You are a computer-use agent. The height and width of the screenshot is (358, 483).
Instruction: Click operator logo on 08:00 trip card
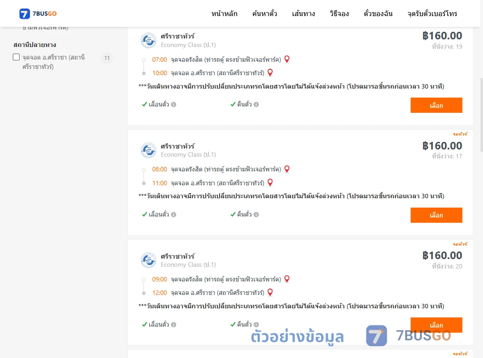tap(148, 150)
